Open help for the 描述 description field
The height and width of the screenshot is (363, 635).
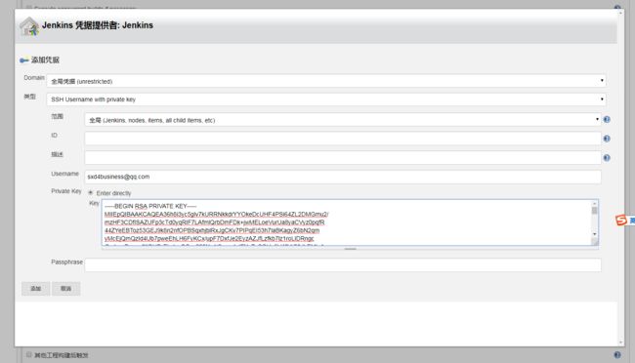click(x=607, y=158)
